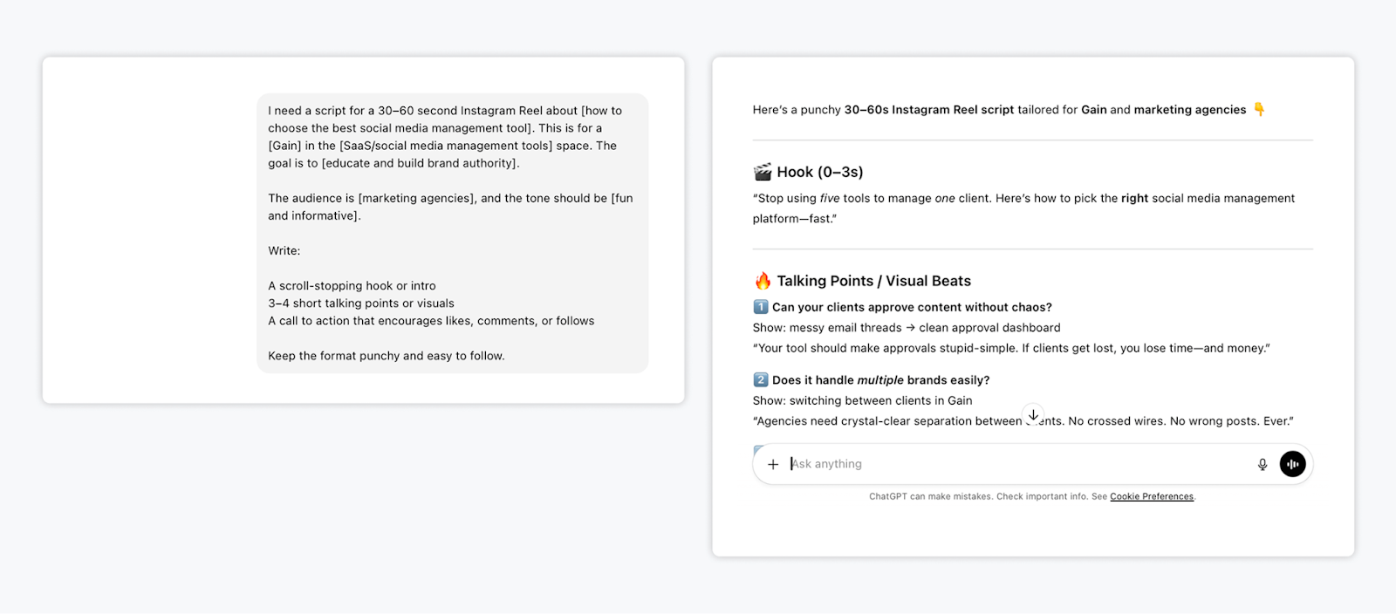Click 'Can your clients approve content without chaos?'

click(912, 307)
